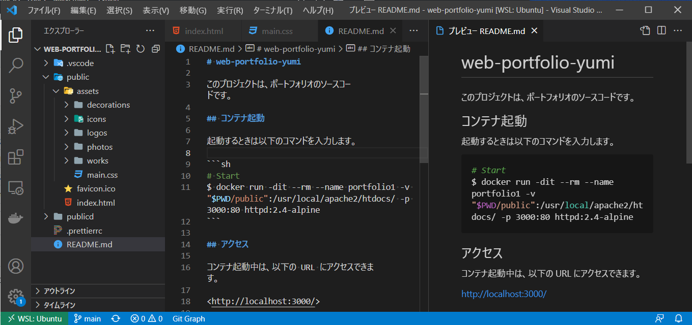Image resolution: width=692 pixels, height=325 pixels.
Task: Open explorer panel more actions menu
Action: [x=150, y=31]
